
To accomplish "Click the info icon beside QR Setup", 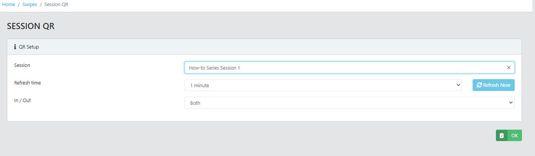I will 15,47.
